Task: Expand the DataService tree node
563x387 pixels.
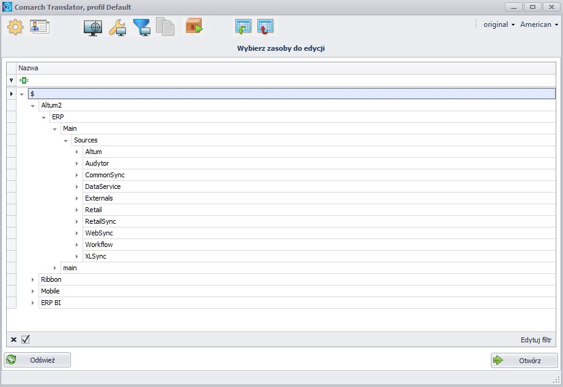Action: (77, 186)
